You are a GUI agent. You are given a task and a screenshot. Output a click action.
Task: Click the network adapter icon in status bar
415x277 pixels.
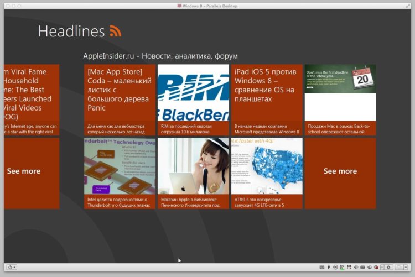[x=342, y=267]
